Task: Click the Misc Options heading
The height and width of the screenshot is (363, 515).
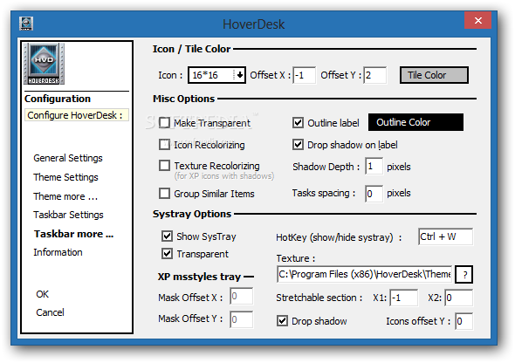Action: 183,99
